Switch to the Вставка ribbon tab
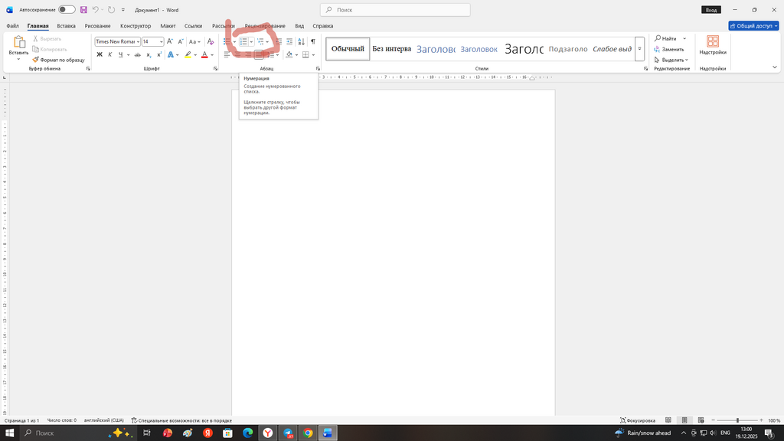 [66, 26]
